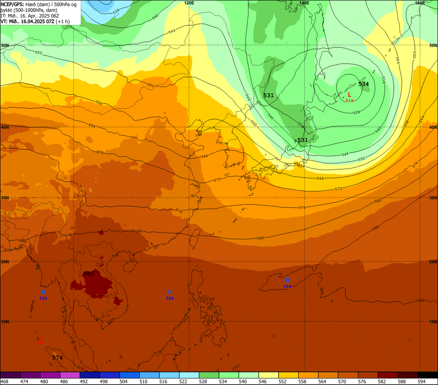This screenshot has height=385, width=438.
Task: Select the dark purple legend swatch between 468 and 474
Action: coord(11,375)
